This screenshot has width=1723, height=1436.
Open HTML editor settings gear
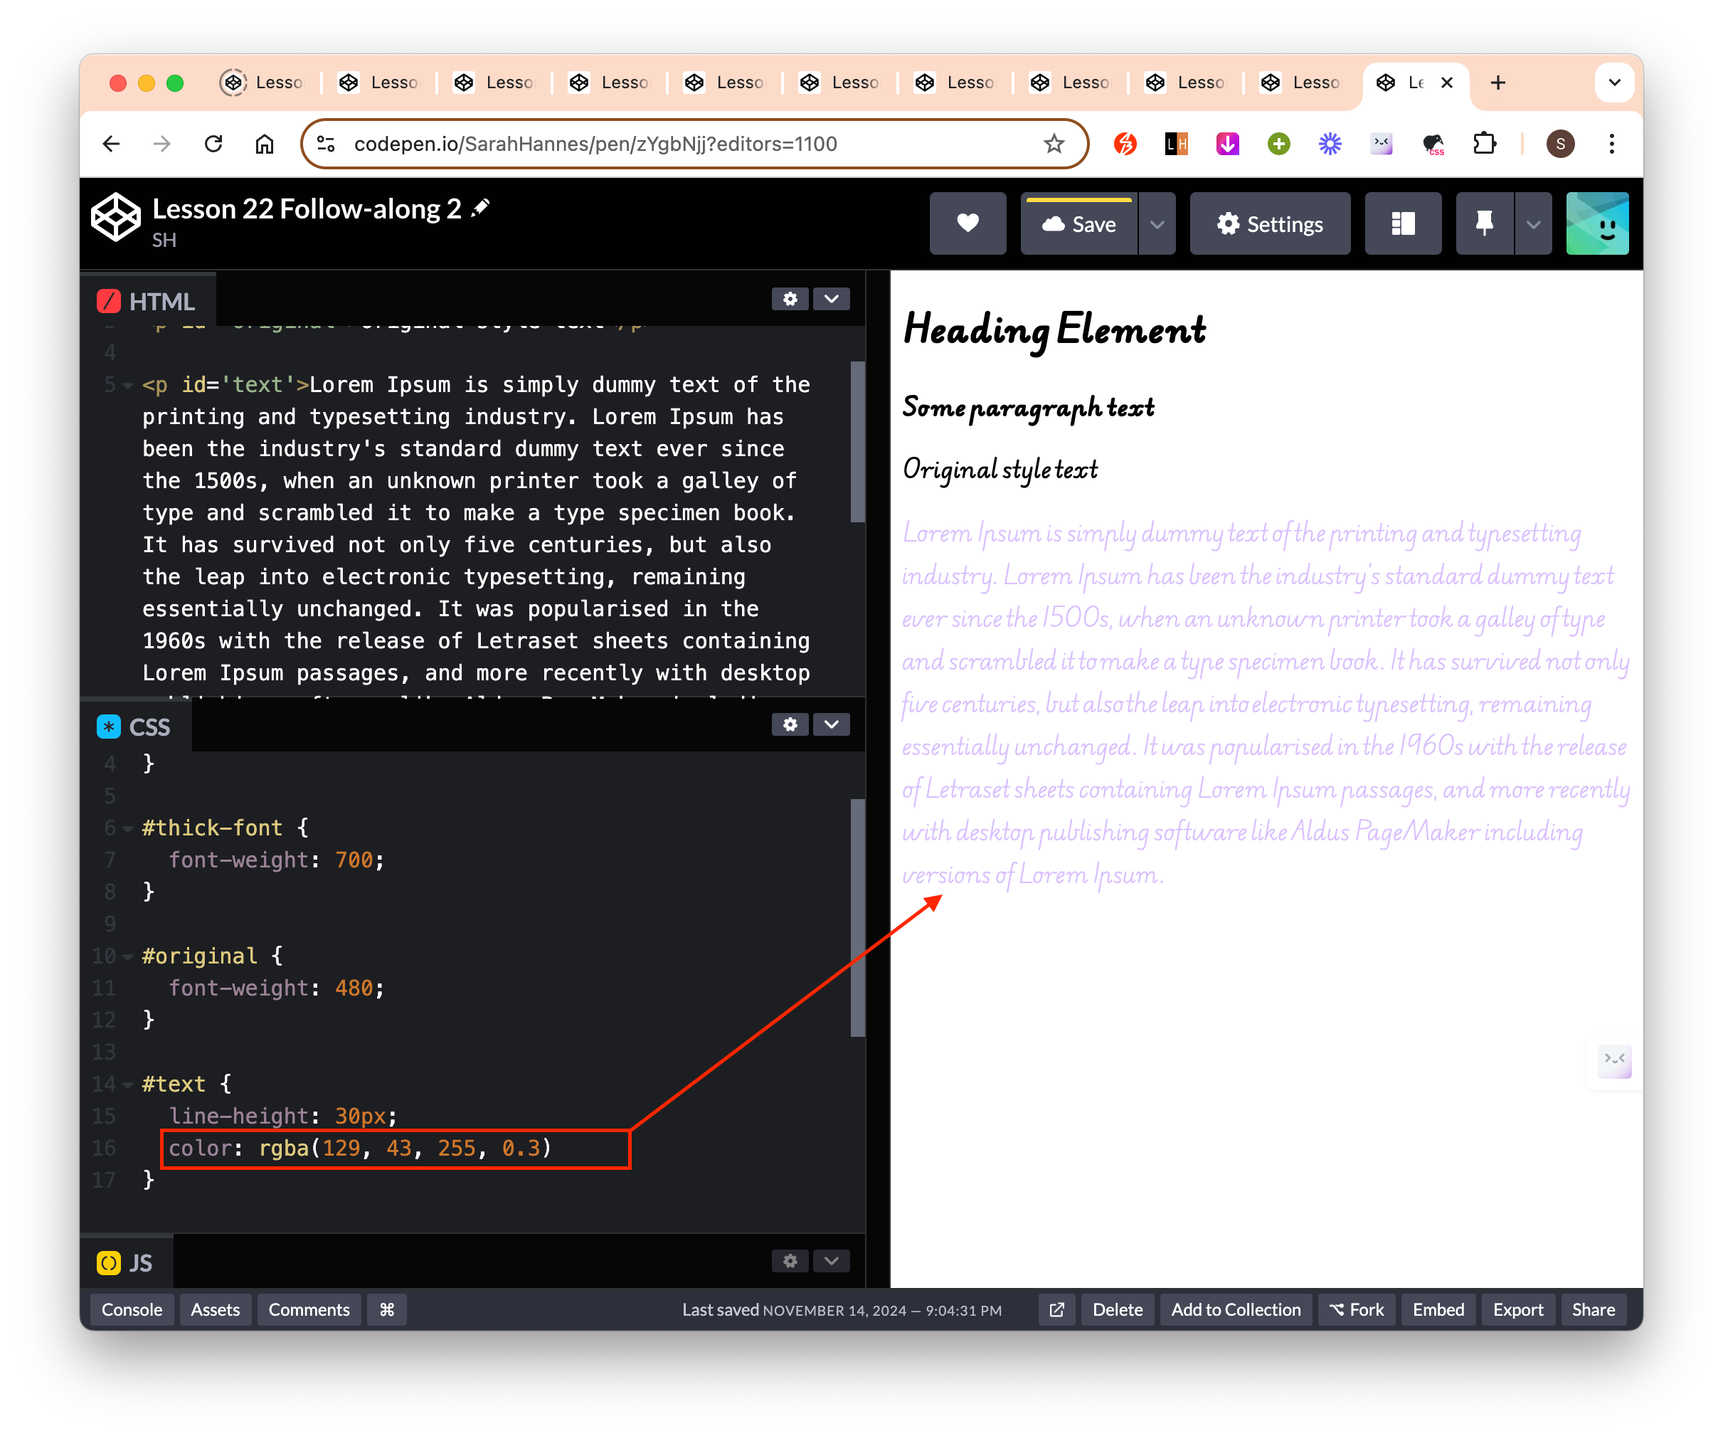coord(790,299)
